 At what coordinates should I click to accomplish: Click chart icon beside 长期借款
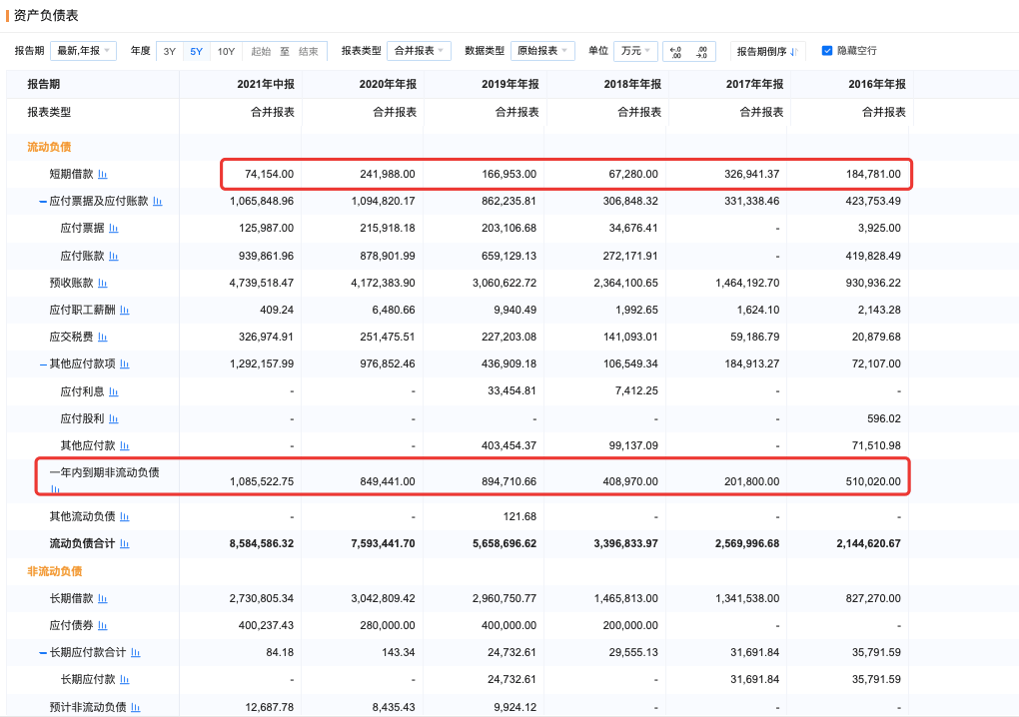103,599
